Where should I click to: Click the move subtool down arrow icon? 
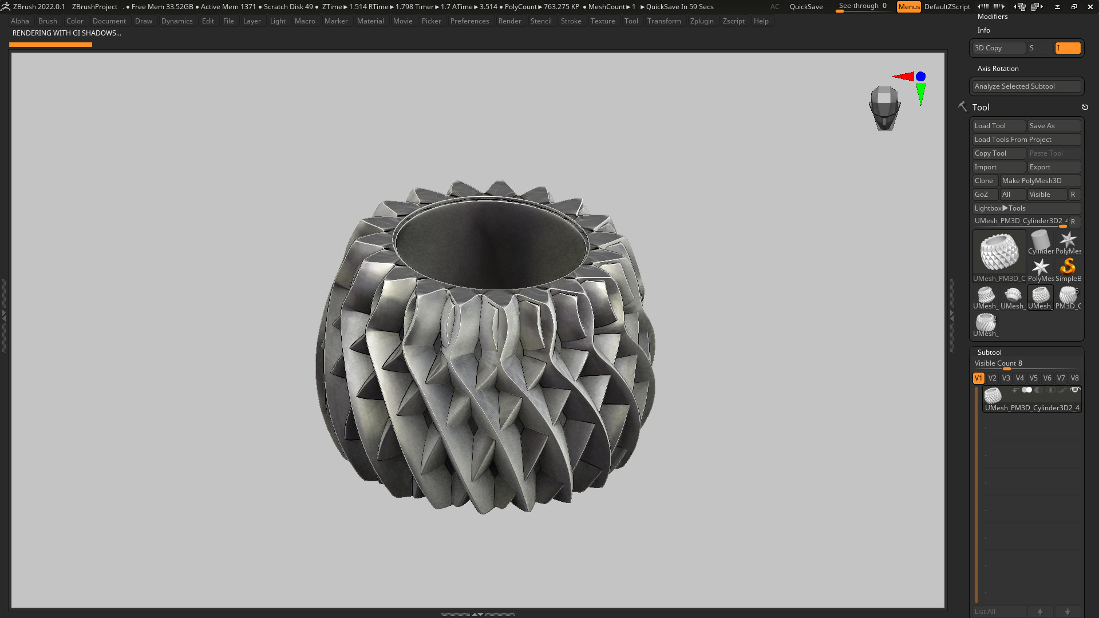point(1068,612)
